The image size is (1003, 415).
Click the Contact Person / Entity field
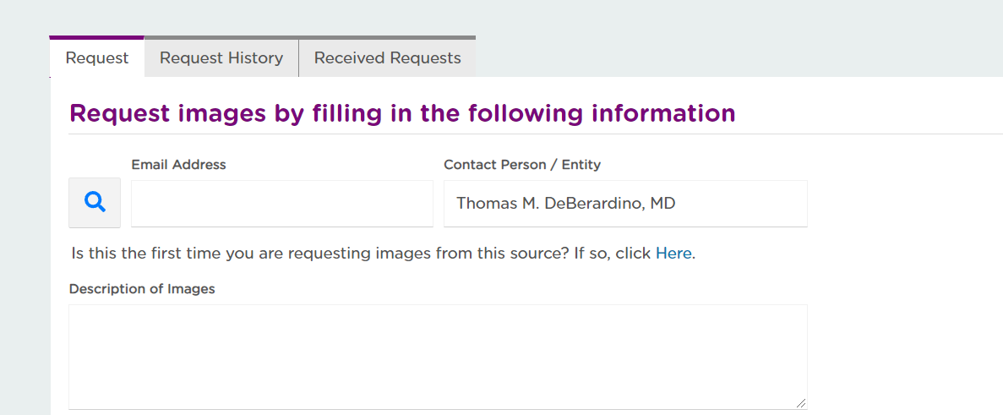pos(625,204)
